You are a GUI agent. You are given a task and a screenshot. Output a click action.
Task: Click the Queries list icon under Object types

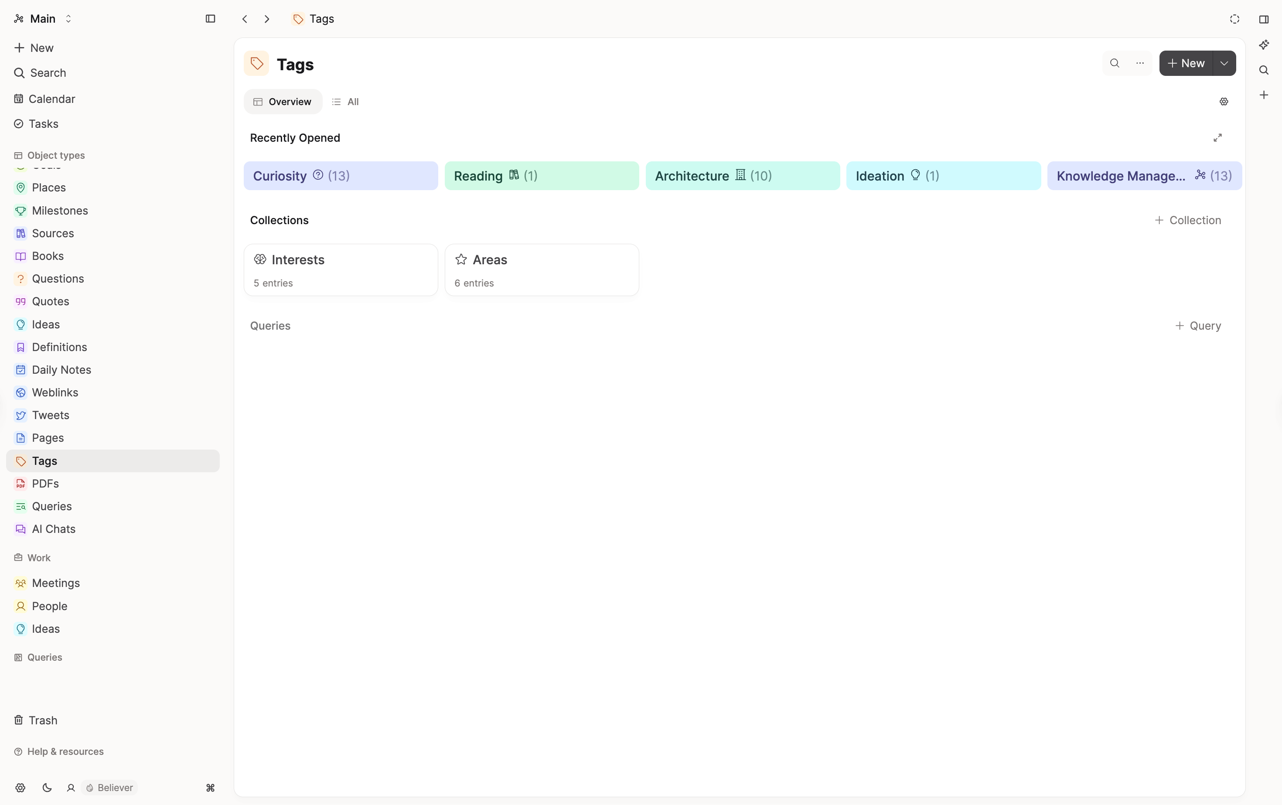pos(21,506)
